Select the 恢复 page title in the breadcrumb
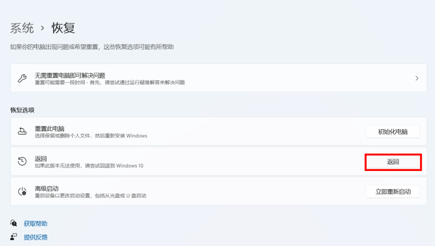Image resolution: width=435 pixels, height=246 pixels. click(x=63, y=28)
